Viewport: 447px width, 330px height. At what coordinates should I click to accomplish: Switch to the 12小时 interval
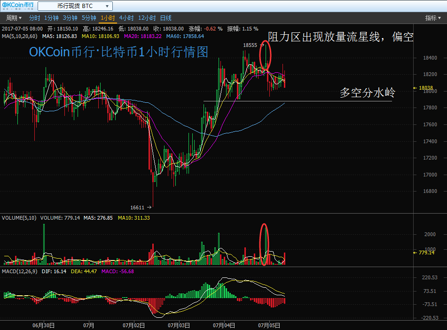(147, 18)
